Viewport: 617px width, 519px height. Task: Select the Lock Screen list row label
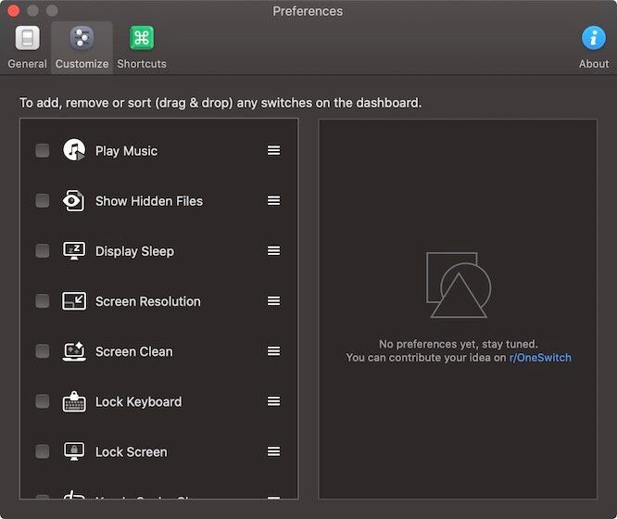tap(132, 452)
